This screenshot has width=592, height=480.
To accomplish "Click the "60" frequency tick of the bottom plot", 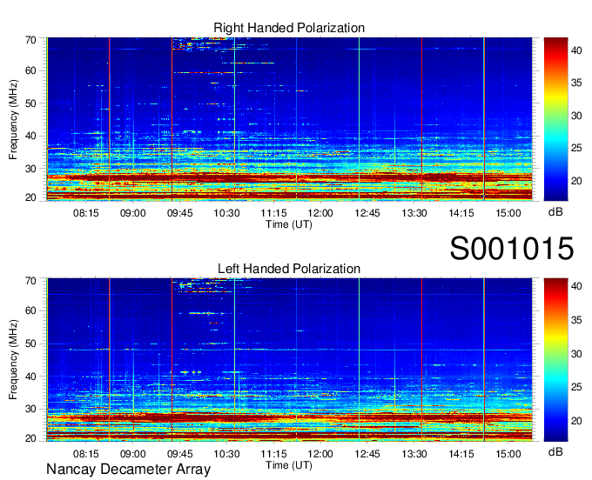I will (30, 311).
